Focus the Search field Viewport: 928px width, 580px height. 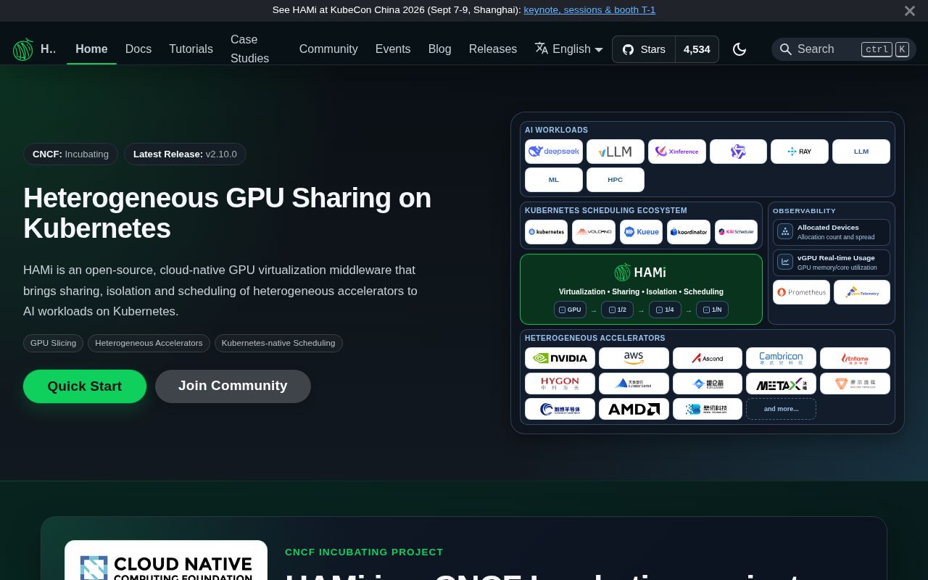pyautogui.click(x=844, y=49)
